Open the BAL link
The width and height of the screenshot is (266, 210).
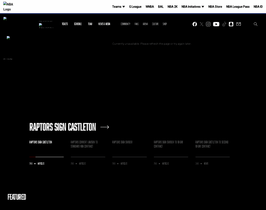[161, 7]
